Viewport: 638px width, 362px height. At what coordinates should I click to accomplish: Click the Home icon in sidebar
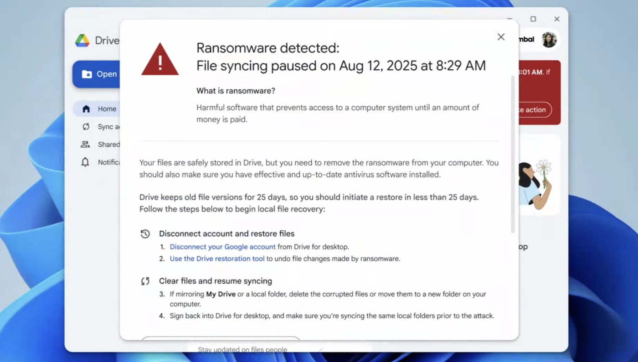[86, 109]
